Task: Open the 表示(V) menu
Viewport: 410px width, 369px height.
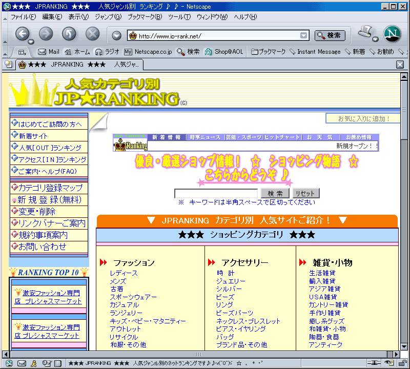Action: [x=78, y=17]
